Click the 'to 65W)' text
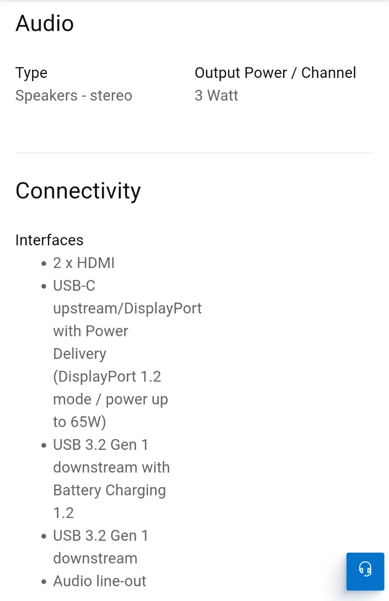This screenshot has width=389, height=601. coord(79,422)
